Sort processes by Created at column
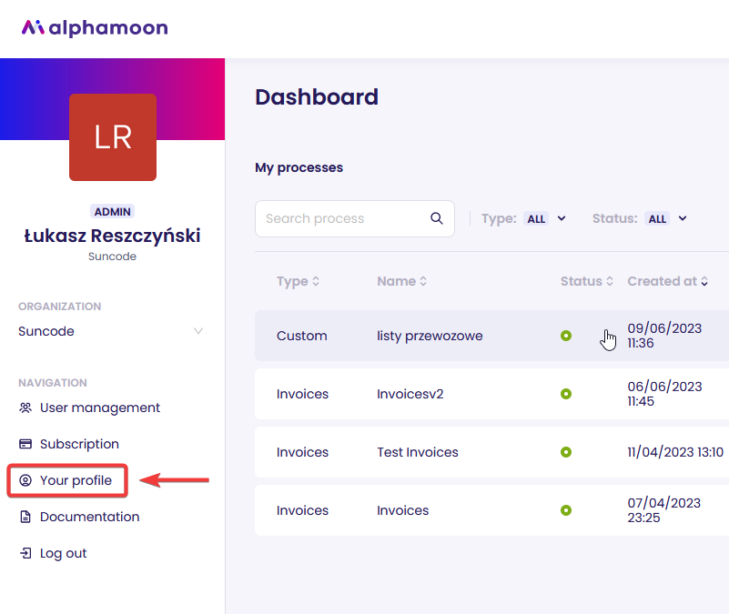The image size is (729, 614). click(668, 281)
